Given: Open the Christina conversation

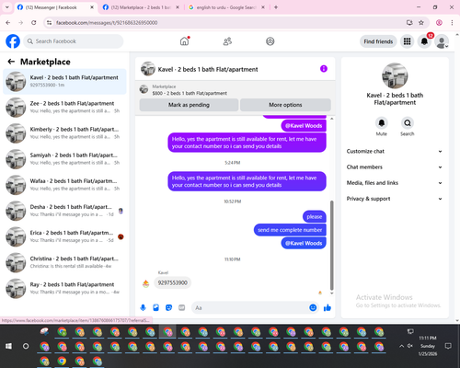Looking at the screenshot, I should point(64,262).
